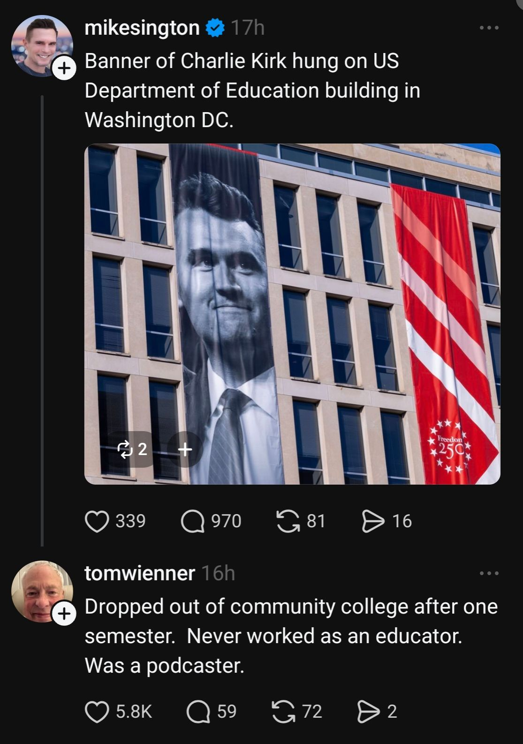Open more options for the mikesington post
523x744 pixels.
pyautogui.click(x=489, y=28)
